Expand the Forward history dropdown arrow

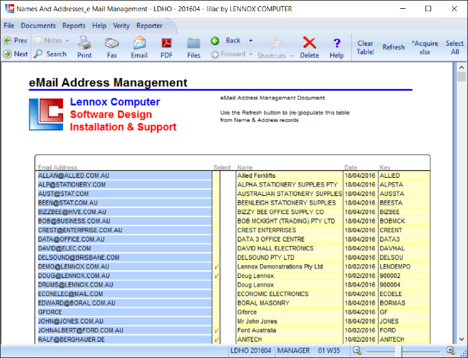click(251, 54)
